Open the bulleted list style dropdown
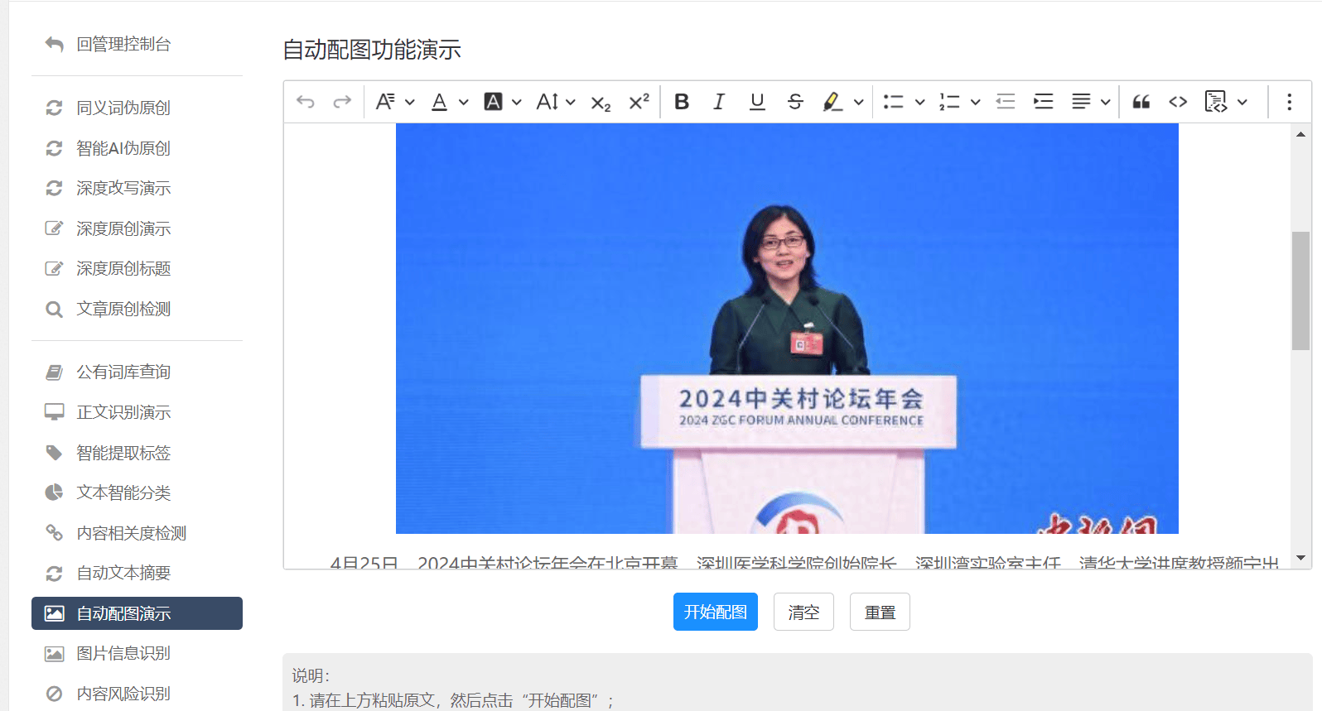 [x=919, y=102]
